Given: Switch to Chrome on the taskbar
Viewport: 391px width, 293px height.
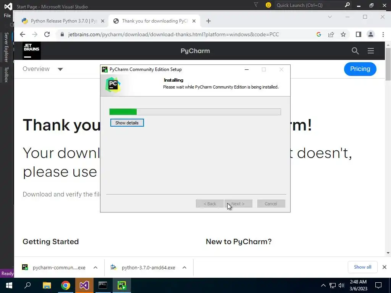Looking at the screenshot, I should 66,285.
